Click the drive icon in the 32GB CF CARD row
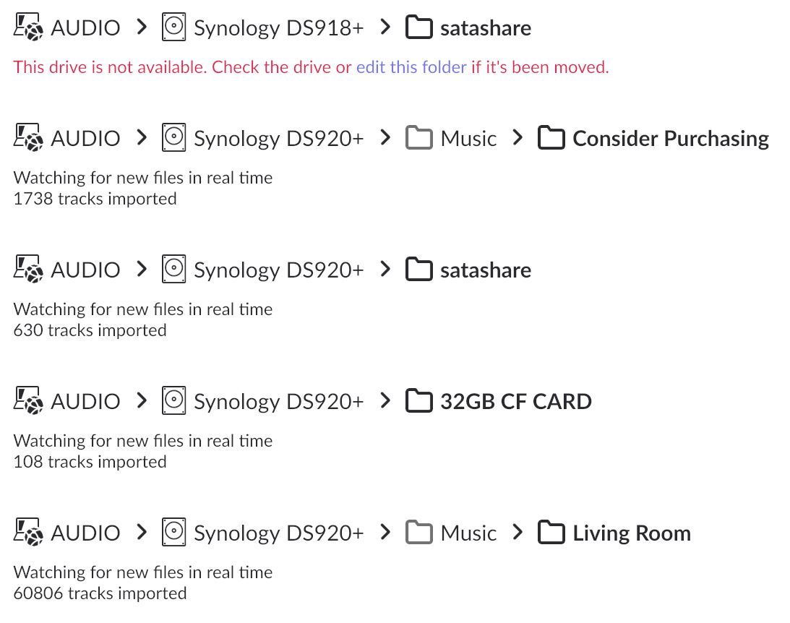This screenshot has height=623, width=790. click(173, 401)
